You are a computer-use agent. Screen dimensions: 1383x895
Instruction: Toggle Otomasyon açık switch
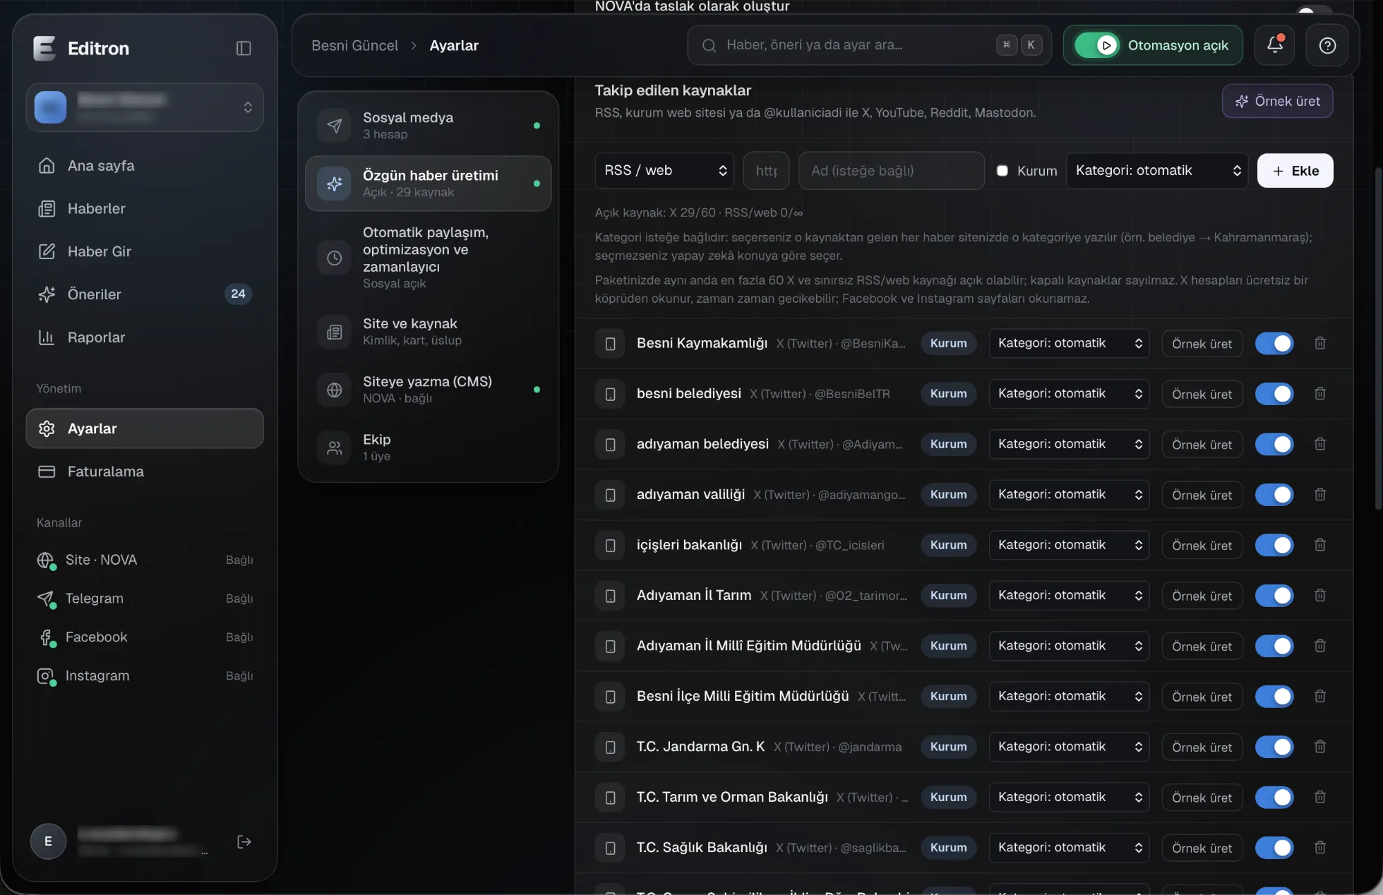pos(1097,46)
